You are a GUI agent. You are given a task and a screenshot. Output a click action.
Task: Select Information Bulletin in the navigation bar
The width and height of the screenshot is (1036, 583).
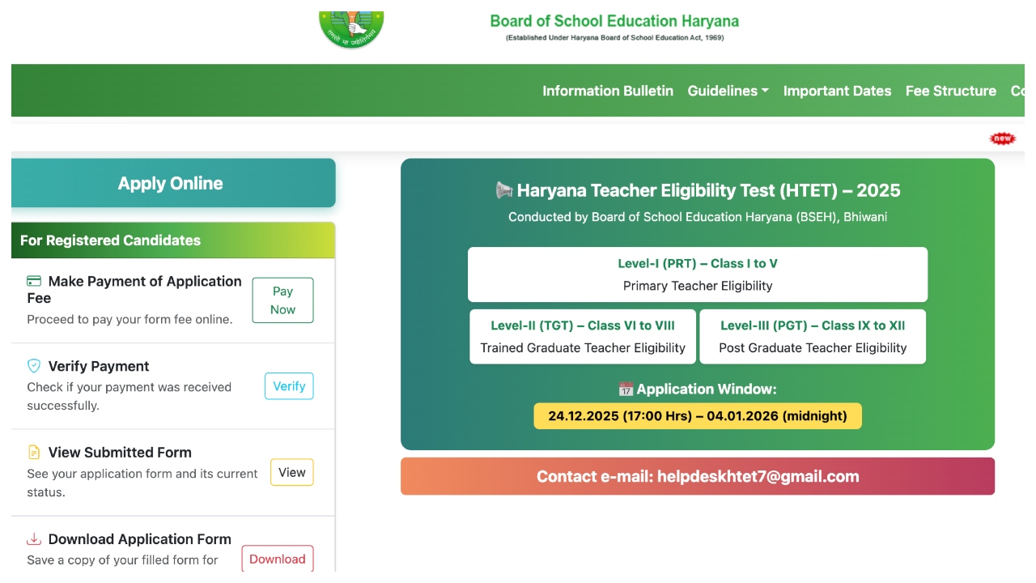(608, 91)
